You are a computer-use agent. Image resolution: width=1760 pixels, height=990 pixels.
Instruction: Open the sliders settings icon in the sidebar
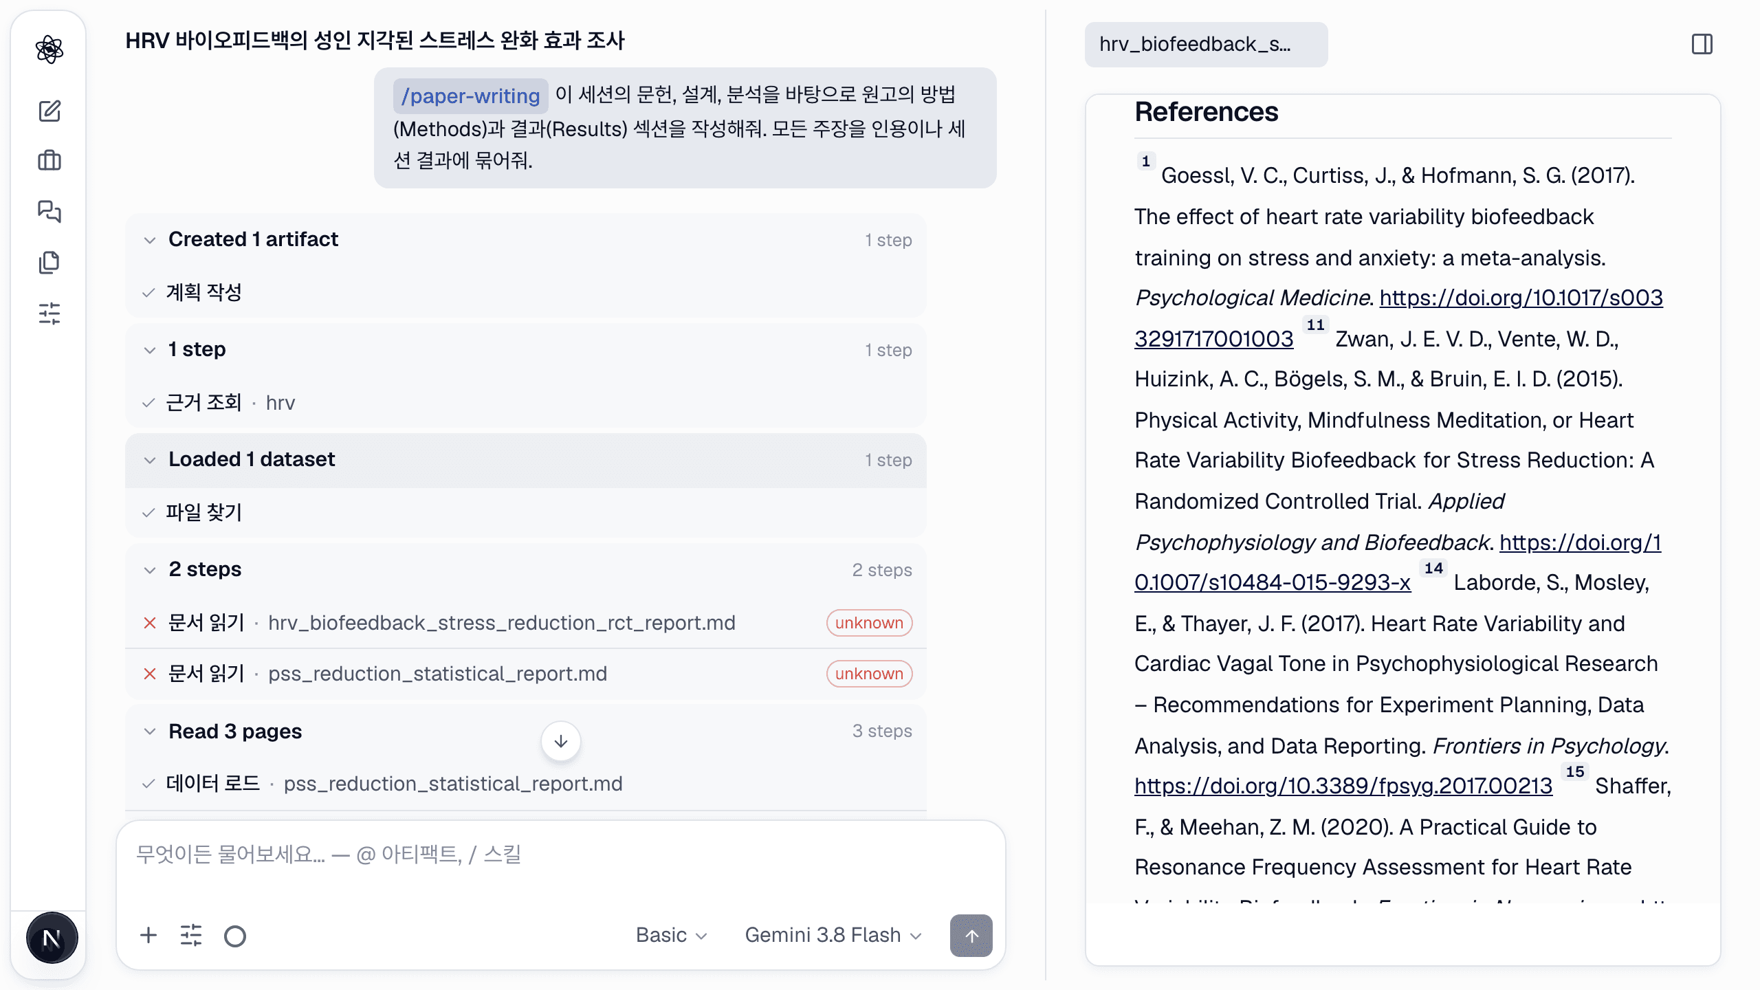[x=49, y=313]
